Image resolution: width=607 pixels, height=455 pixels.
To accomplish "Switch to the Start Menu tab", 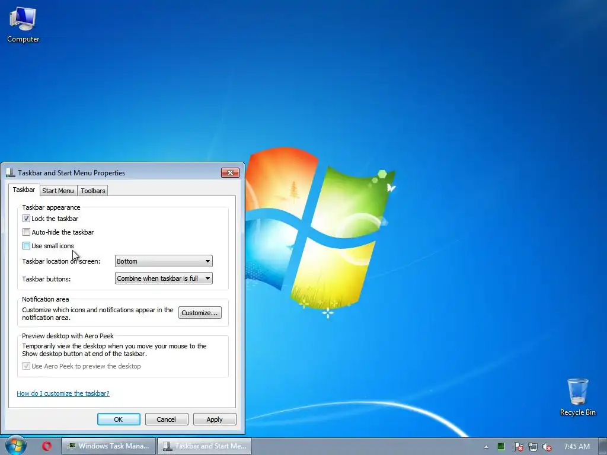I will (x=57, y=191).
